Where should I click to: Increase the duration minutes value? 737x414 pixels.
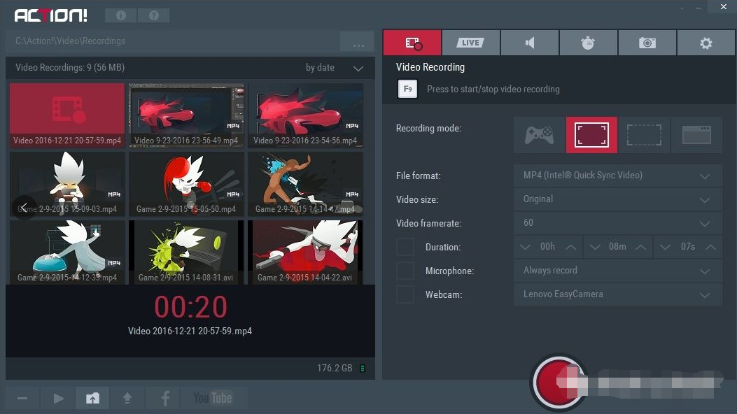[640, 247]
